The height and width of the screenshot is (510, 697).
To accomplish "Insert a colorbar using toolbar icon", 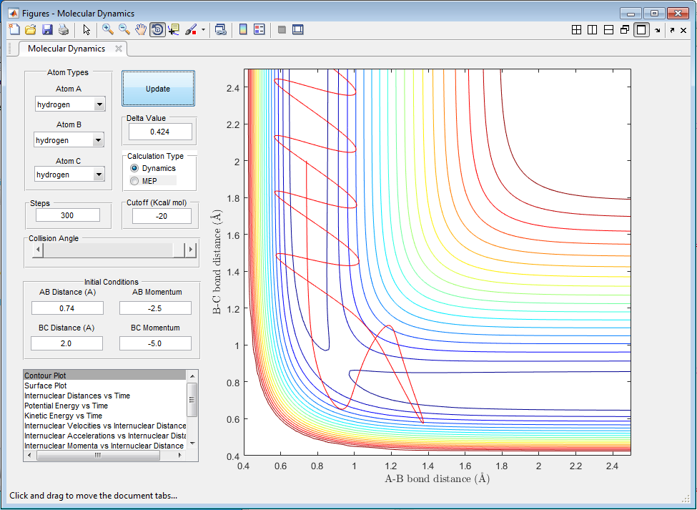I will [x=243, y=29].
